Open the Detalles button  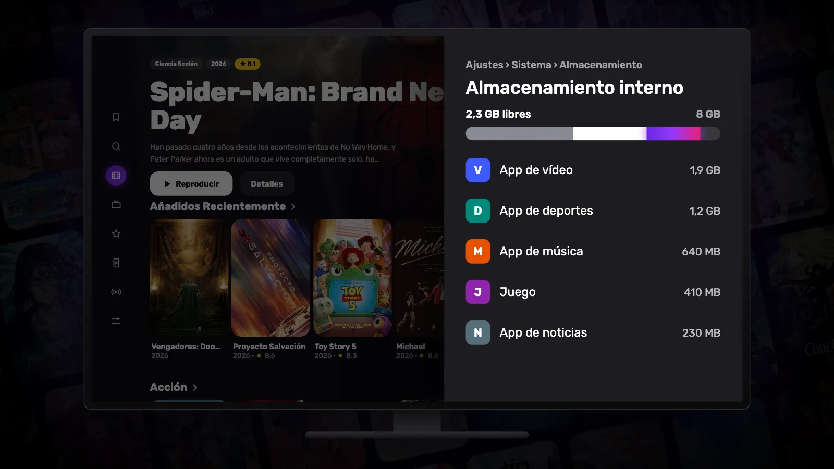point(267,183)
